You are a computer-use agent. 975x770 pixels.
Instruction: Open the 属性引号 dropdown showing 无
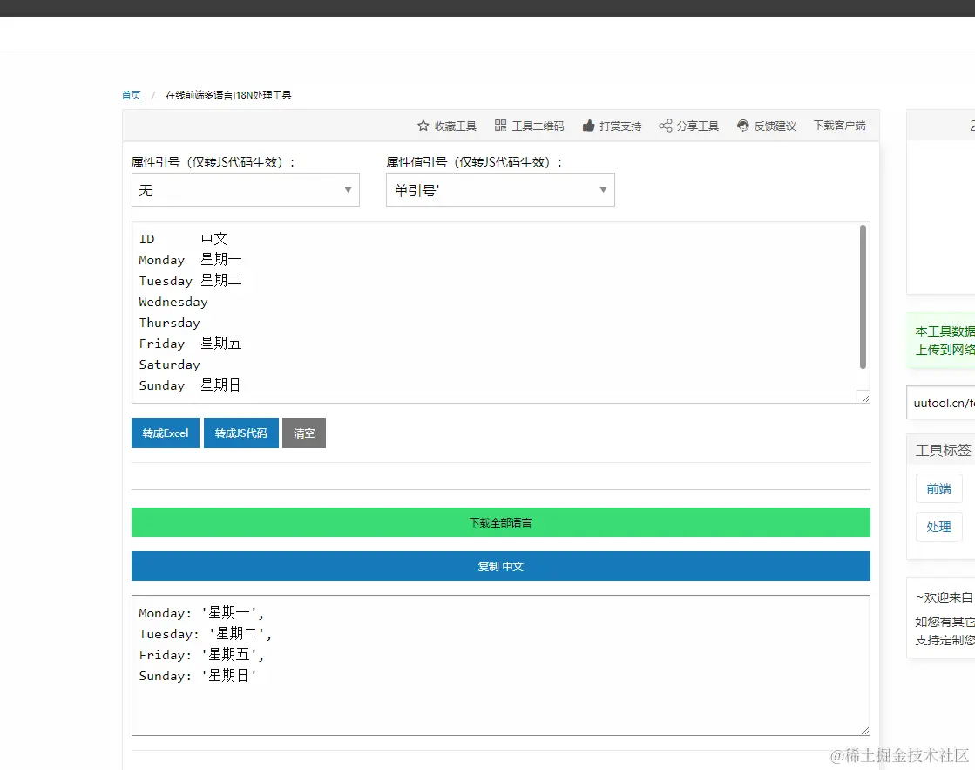click(246, 190)
